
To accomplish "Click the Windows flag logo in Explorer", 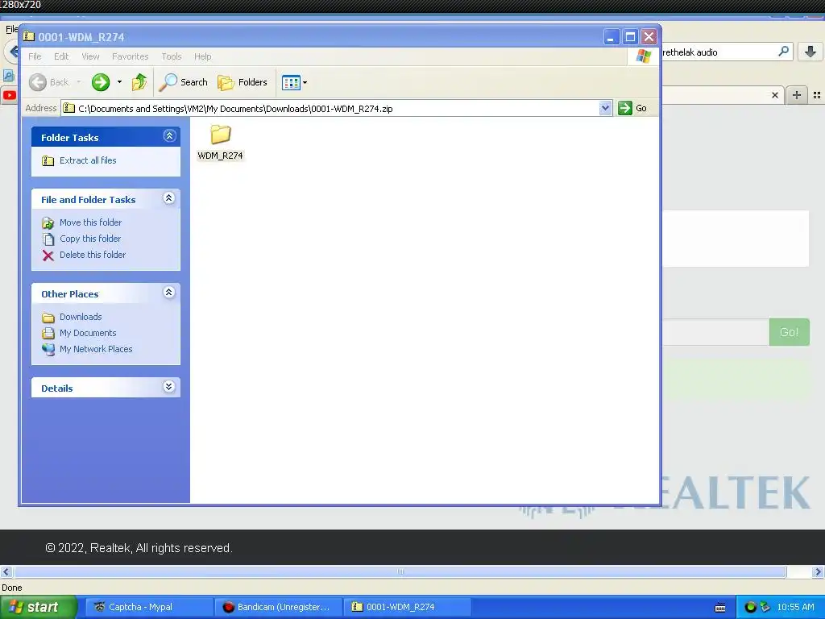I will (x=644, y=56).
